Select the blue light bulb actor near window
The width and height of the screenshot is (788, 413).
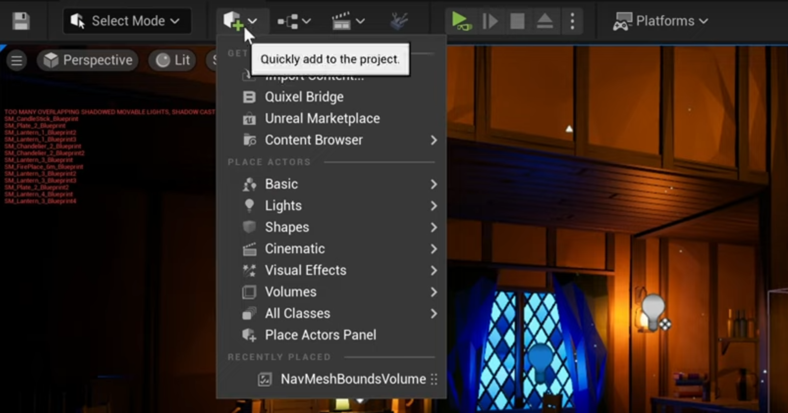click(x=541, y=362)
